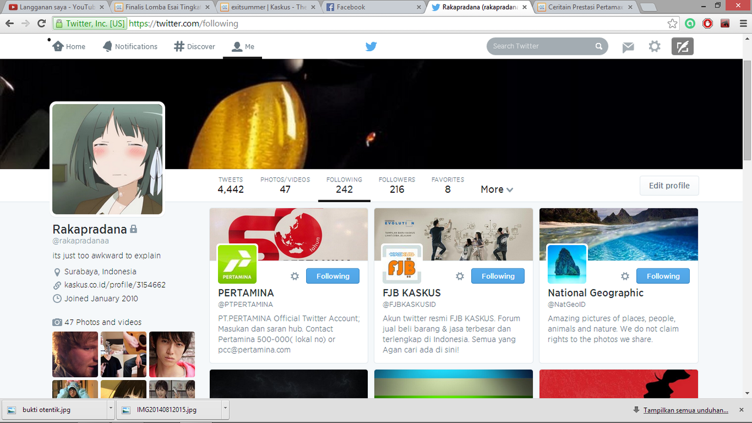Open the FJB KASKUS profile name link
The width and height of the screenshot is (752, 423).
click(x=412, y=293)
